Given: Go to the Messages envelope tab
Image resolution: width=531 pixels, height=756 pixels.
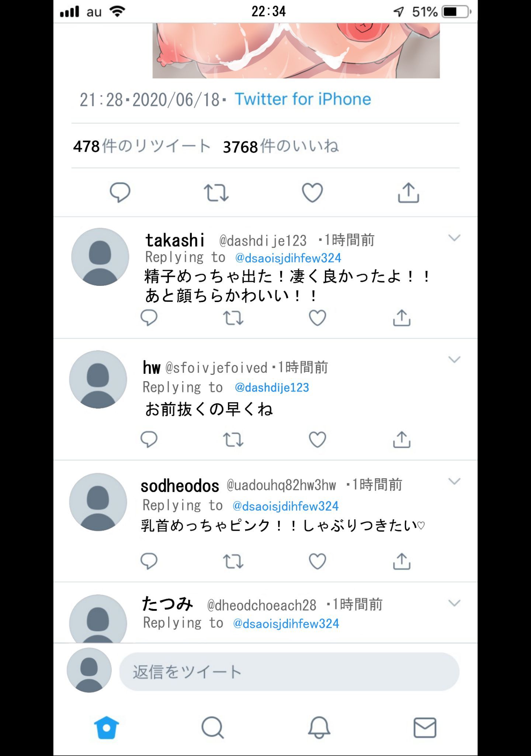Looking at the screenshot, I should (x=425, y=728).
